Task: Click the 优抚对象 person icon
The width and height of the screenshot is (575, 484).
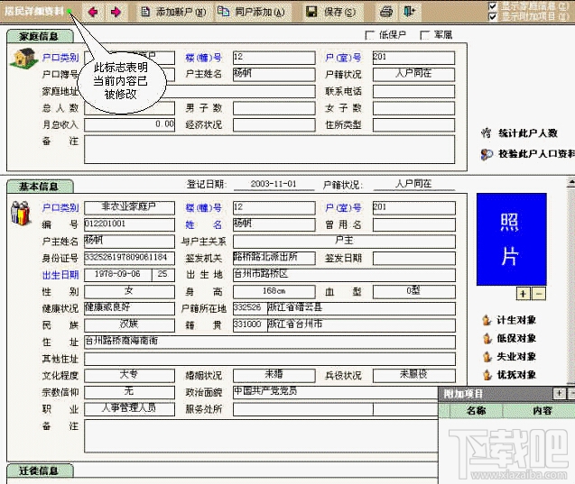Action: click(487, 375)
